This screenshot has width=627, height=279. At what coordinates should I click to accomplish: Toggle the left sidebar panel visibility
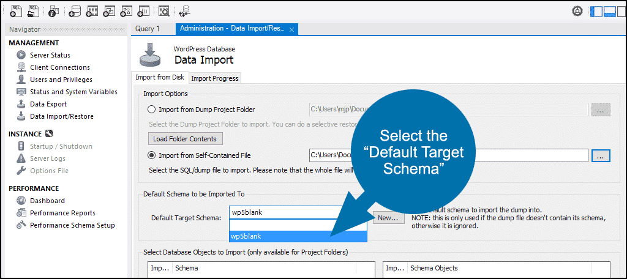(596, 11)
